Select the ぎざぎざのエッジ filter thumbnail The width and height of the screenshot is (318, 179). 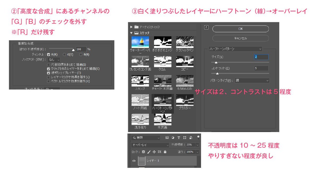[x=163, y=42]
